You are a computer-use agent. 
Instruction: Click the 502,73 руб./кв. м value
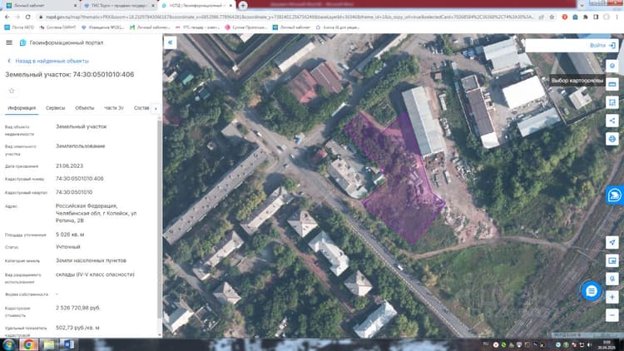(x=77, y=328)
